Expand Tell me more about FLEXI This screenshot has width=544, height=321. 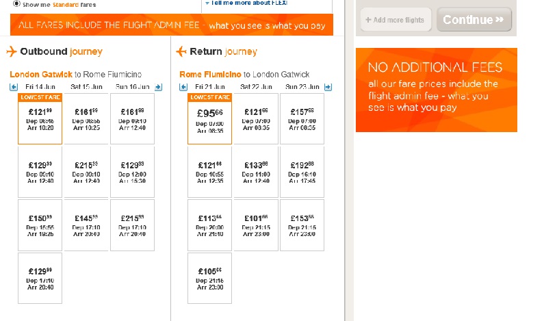tap(248, 3)
